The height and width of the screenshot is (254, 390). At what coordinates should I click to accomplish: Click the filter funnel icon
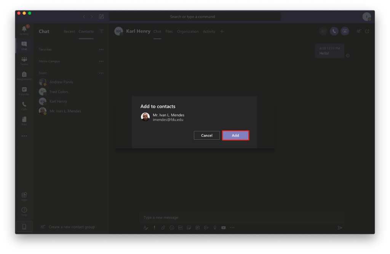pos(101,31)
